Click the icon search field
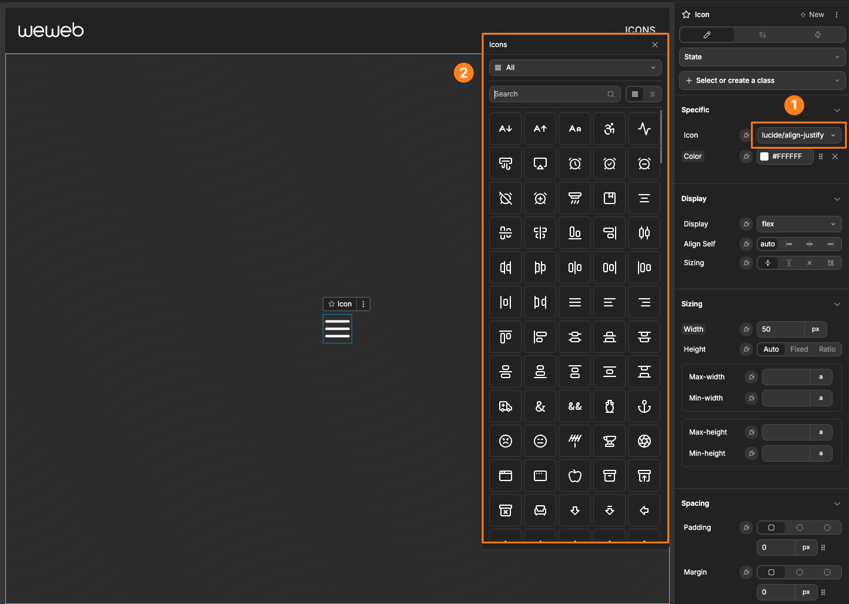The height and width of the screenshot is (604, 849). click(x=550, y=94)
